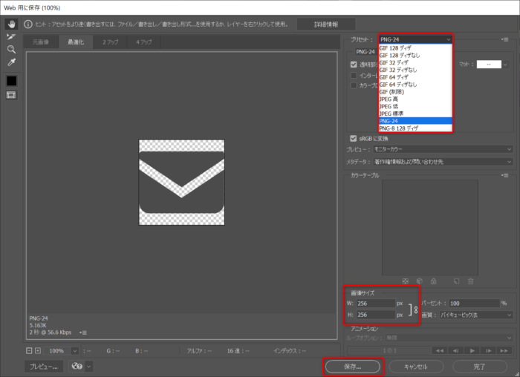Click the width-height constrain link icon
The width and height of the screenshot is (520, 377).
click(x=414, y=309)
